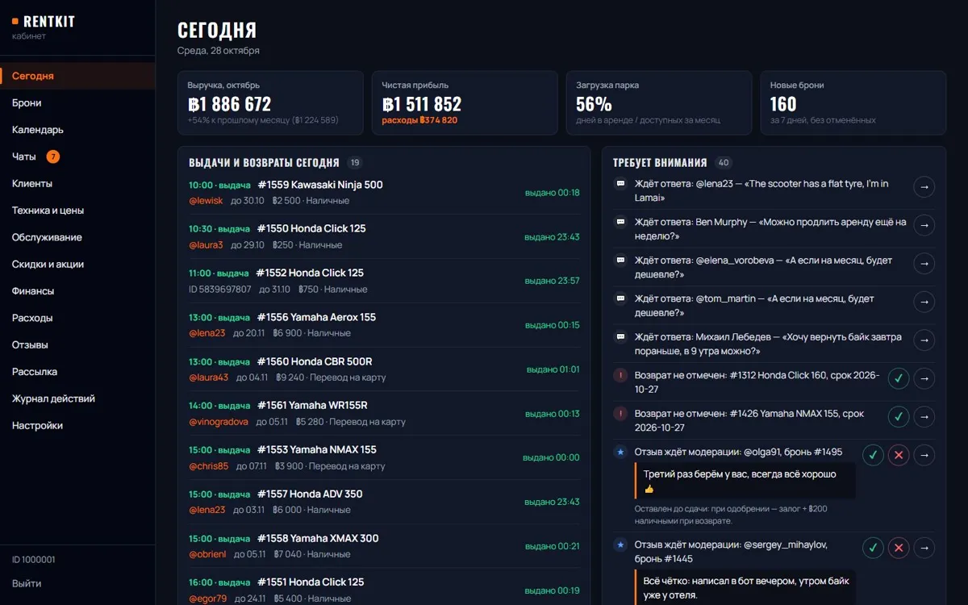968x605 pixels.
Task: Open client @vinogradova link
Action: [219, 422]
